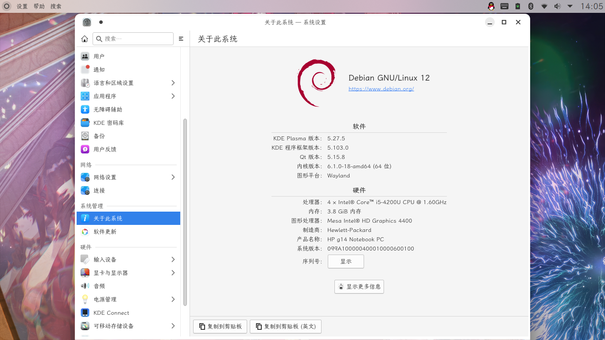This screenshot has height=340, width=605.
Task: Click the HP g14 Notebook PC value
Action: [x=356, y=240]
